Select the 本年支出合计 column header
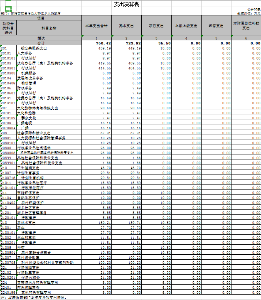261x300 pixels. 96,26
